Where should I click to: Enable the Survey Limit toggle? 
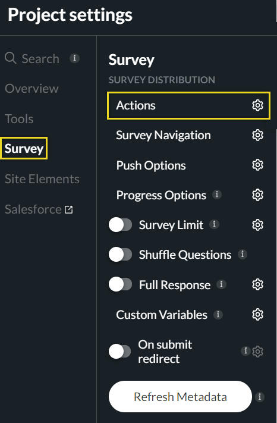[121, 225]
